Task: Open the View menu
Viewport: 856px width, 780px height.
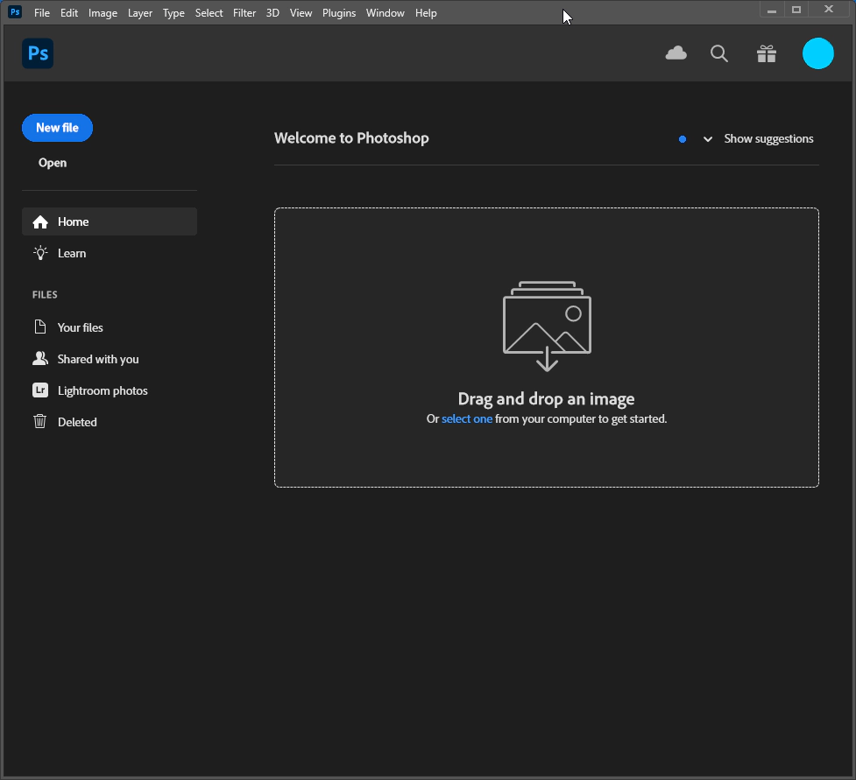Action: (301, 12)
